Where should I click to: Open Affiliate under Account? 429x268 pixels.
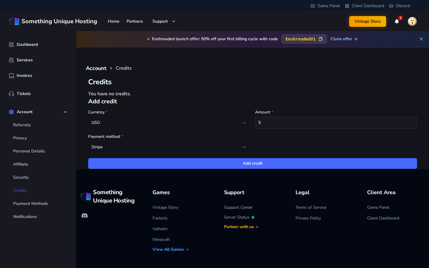pos(21,164)
